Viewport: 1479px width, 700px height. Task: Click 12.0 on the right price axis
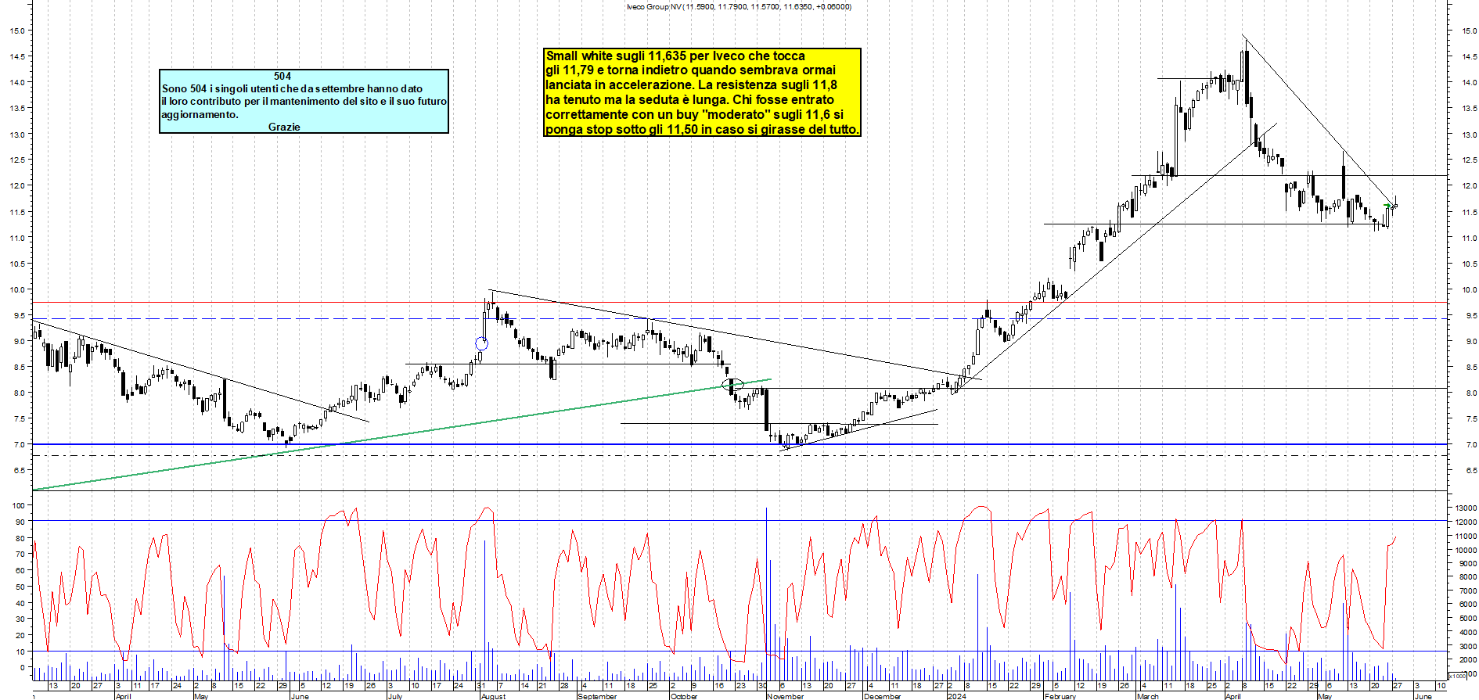(x=1469, y=186)
